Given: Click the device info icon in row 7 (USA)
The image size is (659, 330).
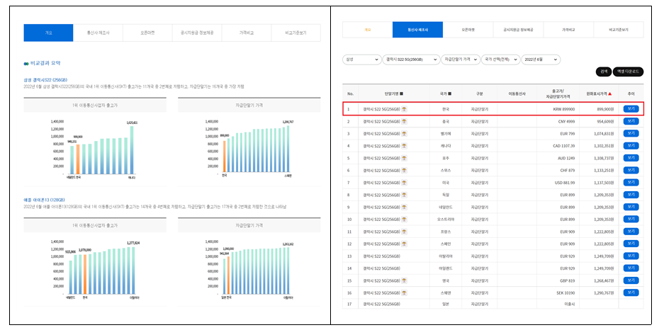Looking at the screenshot, I should (405, 182).
